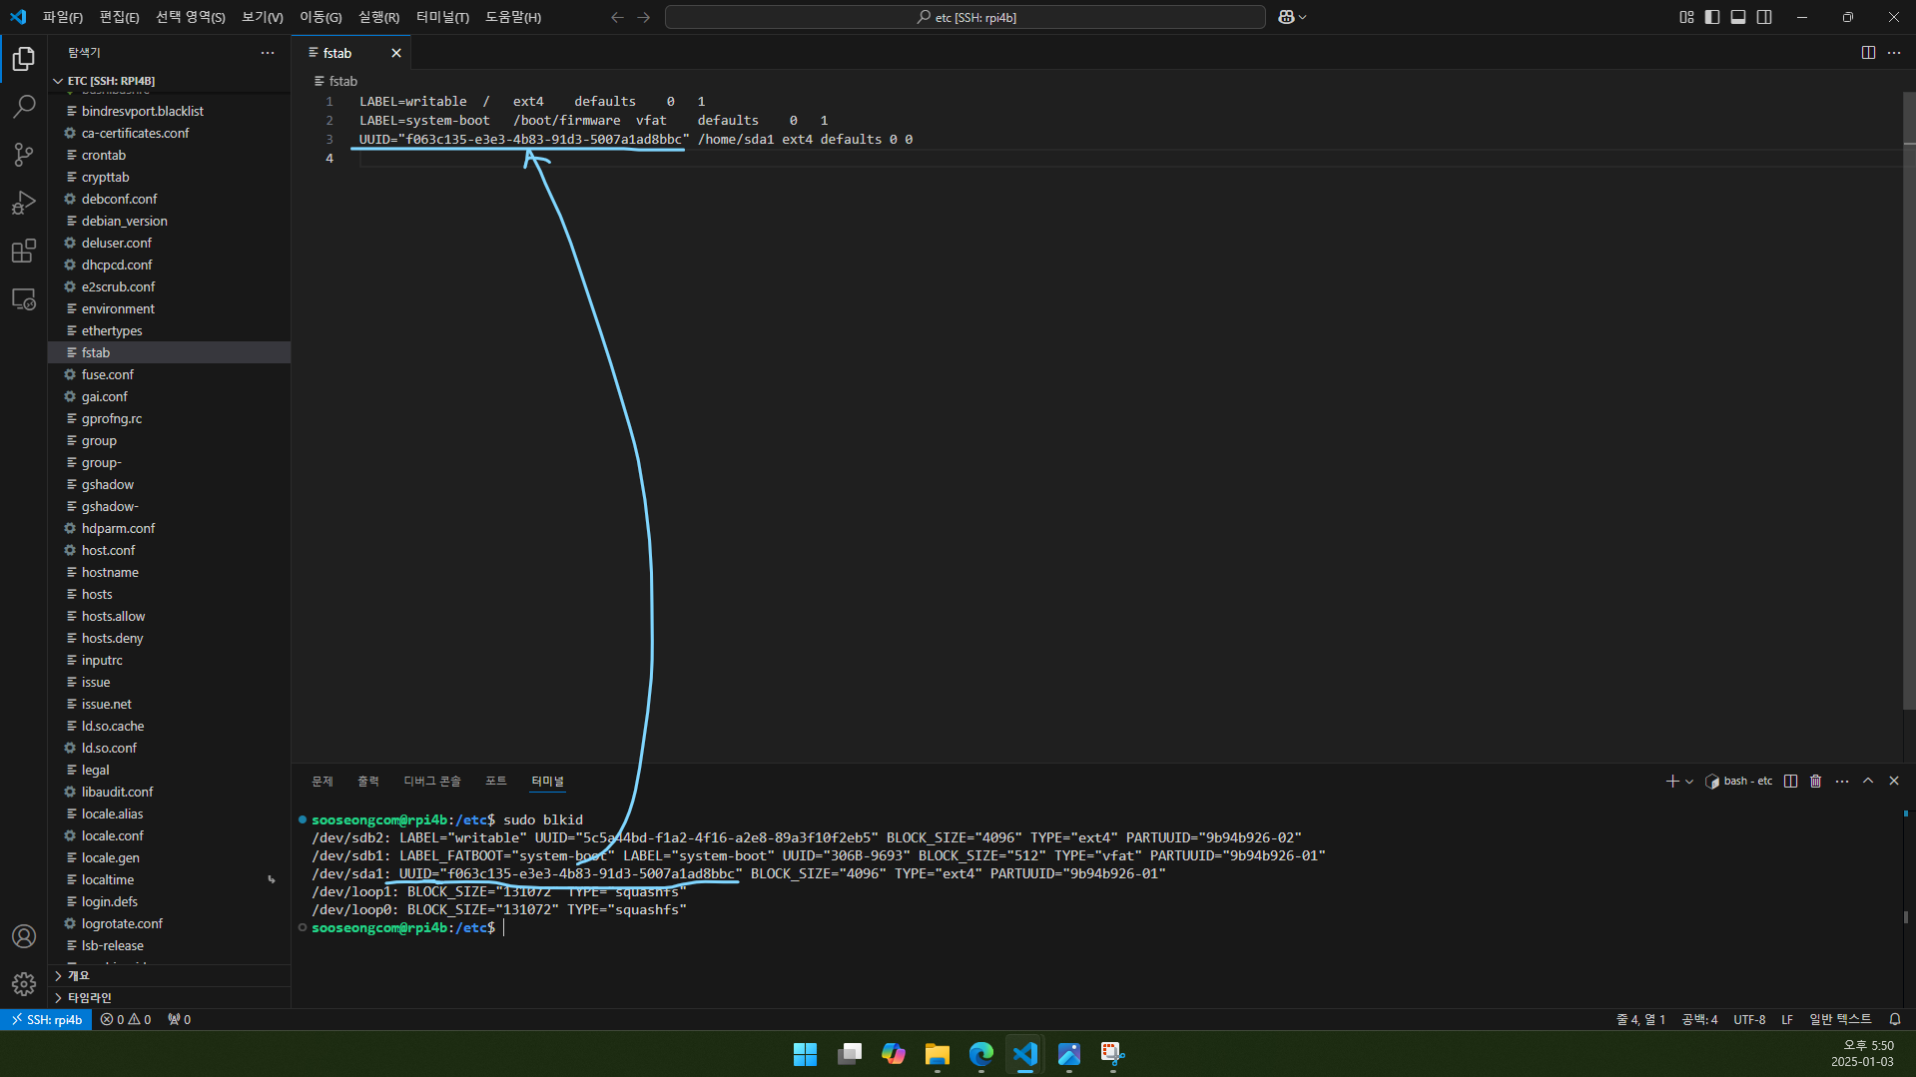This screenshot has width=1916, height=1077.
Task: Toggle the secondary side bar
Action: pyautogui.click(x=1764, y=17)
